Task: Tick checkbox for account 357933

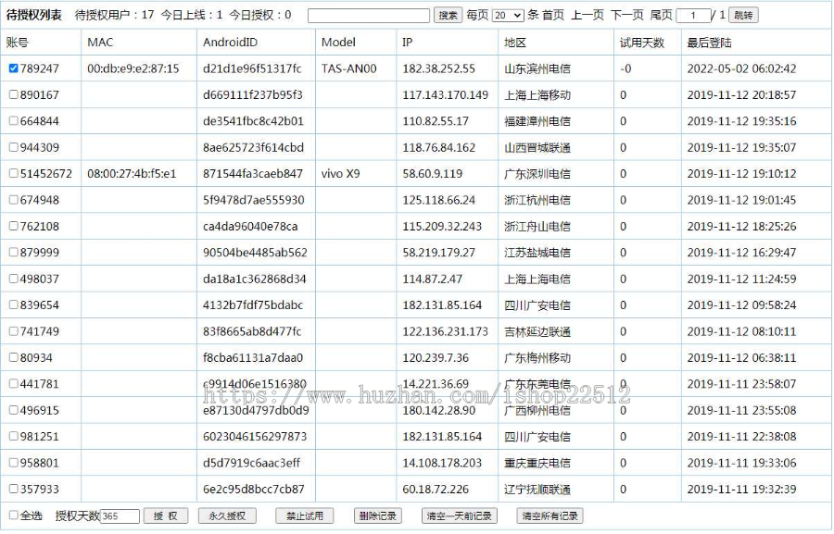Action: coord(13,489)
